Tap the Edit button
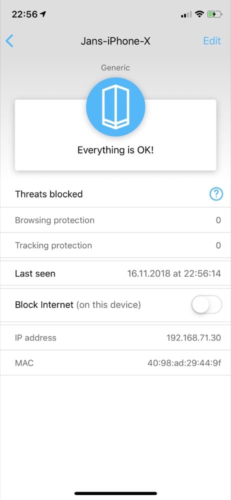 tap(212, 41)
